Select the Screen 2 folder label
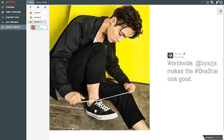Viewport: 224px width, 140px height. pos(37,17)
